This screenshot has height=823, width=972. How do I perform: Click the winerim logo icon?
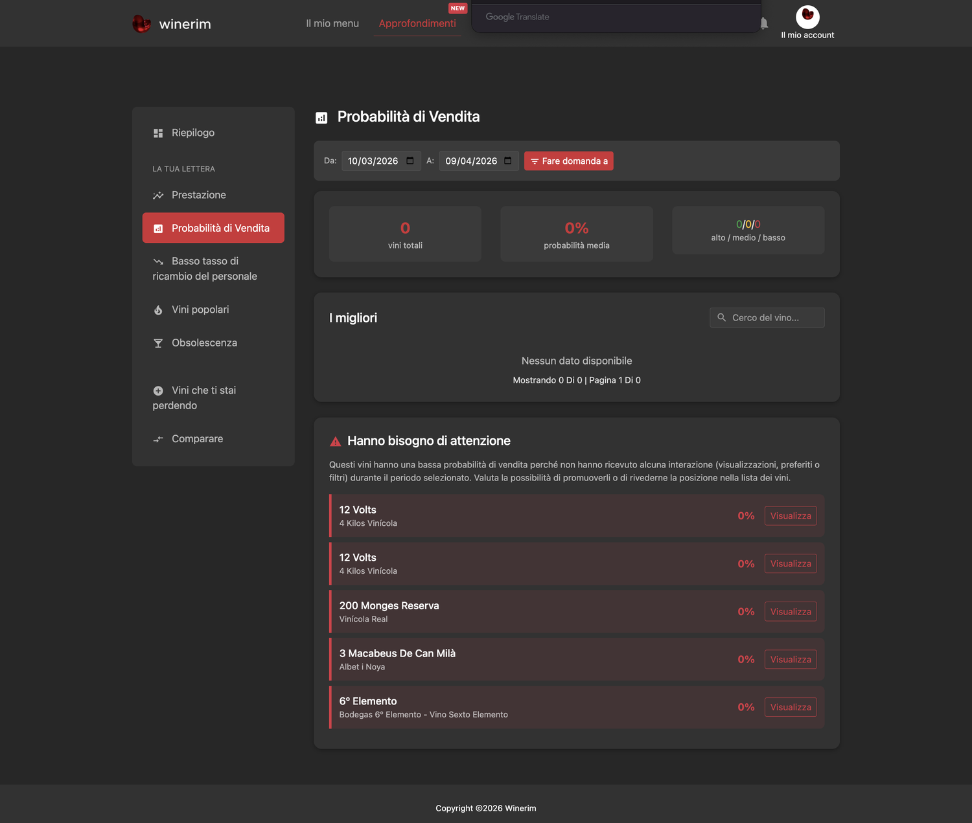[x=141, y=24]
